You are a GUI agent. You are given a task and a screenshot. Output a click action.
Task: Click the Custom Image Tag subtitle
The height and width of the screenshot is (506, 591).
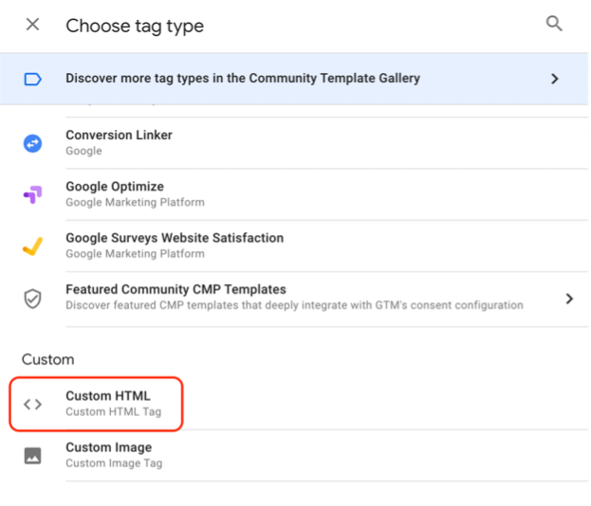[x=114, y=463]
